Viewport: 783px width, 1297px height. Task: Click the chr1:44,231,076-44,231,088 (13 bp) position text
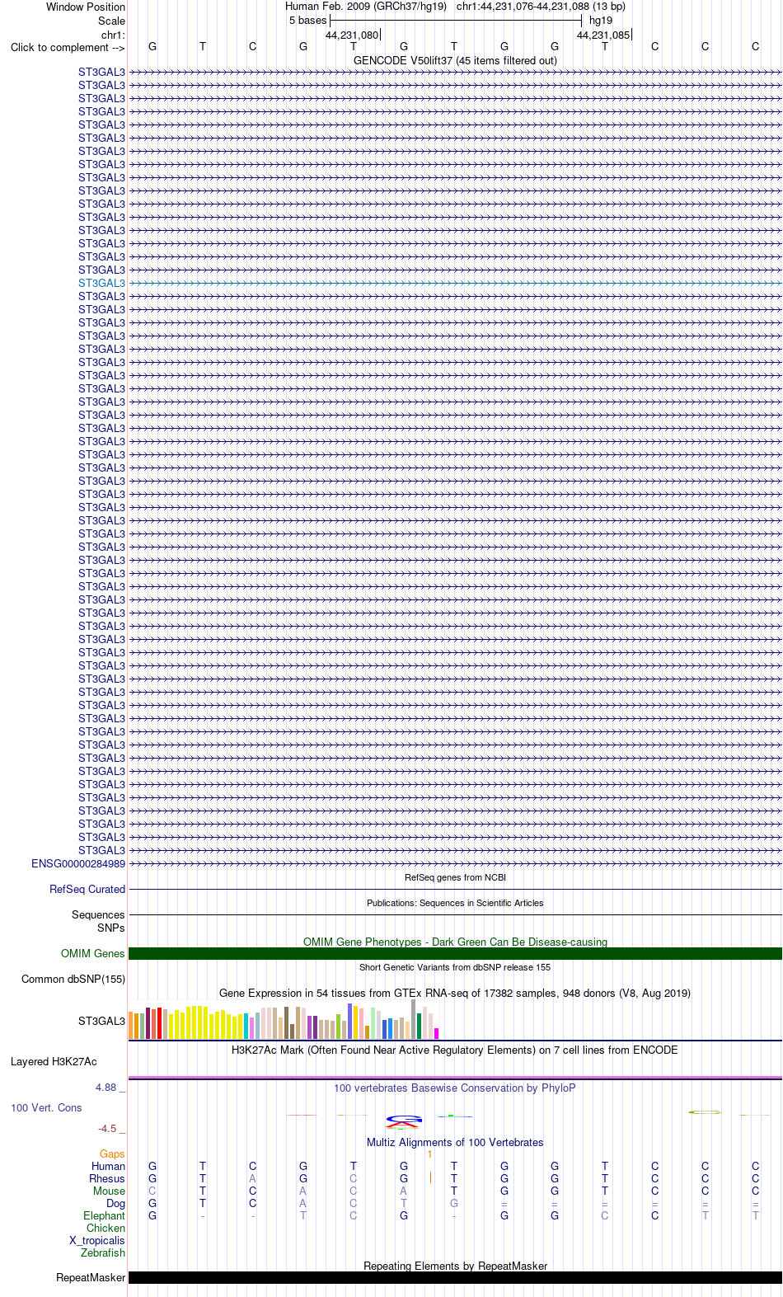tap(541, 6)
